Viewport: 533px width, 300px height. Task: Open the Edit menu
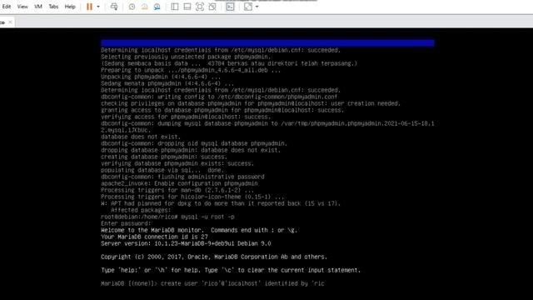(x=7, y=7)
